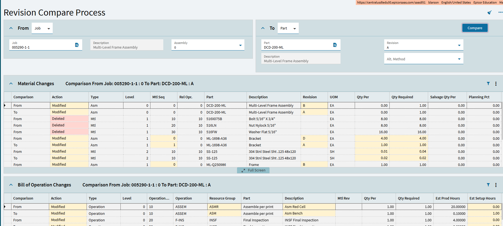Open the Assembly dropdown
Viewport: 503px width, 226px height.
point(208,45)
